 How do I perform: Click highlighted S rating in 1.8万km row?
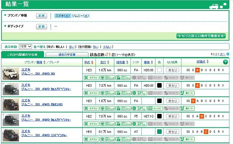click(193, 101)
